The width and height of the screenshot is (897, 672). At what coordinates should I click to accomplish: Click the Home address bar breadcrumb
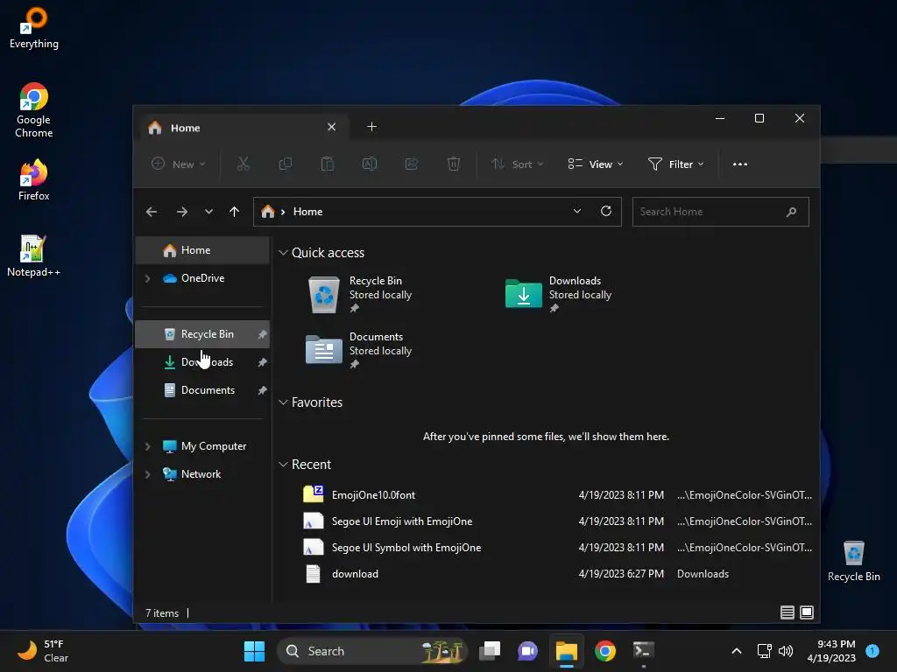coord(307,212)
